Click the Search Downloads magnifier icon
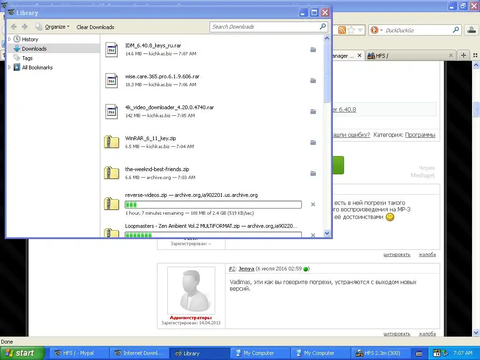Viewport: 480px width, 360px height. point(322,27)
